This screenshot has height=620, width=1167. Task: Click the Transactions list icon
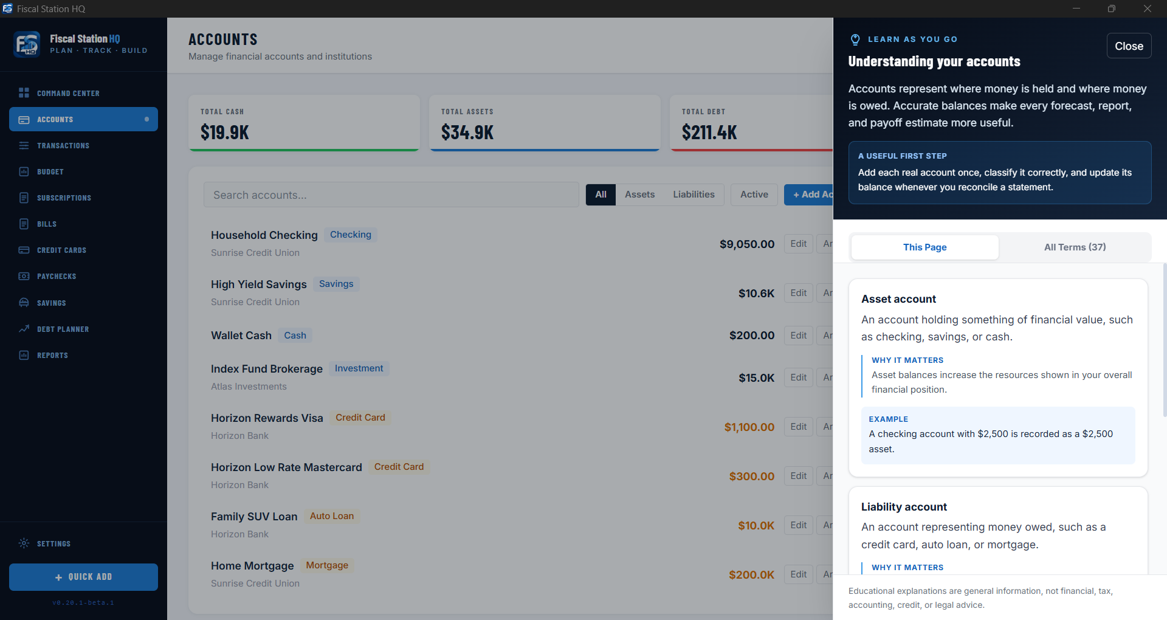pos(24,145)
